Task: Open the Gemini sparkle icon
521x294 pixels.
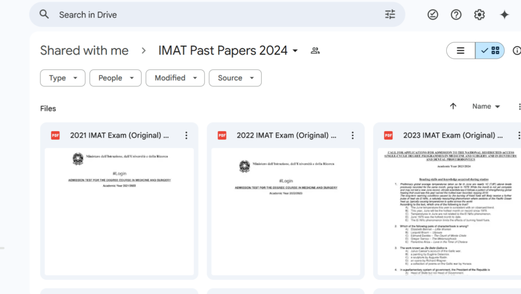Action: click(x=504, y=15)
